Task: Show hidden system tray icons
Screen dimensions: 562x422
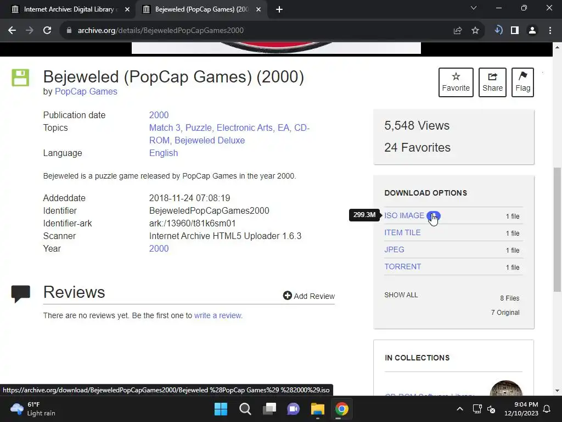Action: point(460,409)
